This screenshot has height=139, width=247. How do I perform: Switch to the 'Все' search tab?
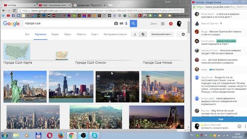coord(27,34)
